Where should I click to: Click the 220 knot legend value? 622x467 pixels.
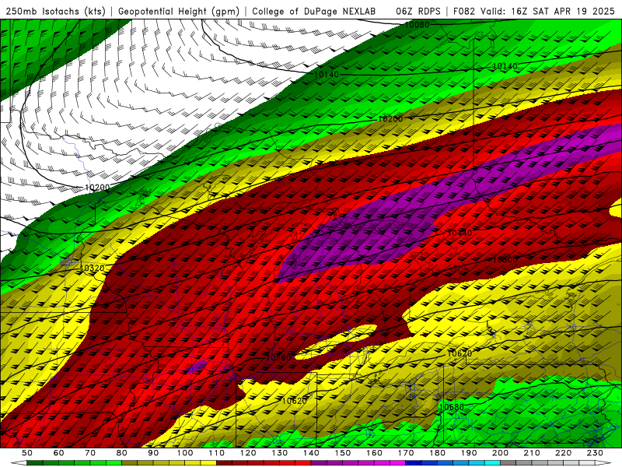coord(563,453)
